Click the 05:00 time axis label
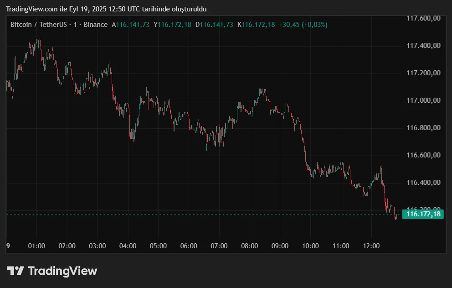Image resolution: width=452 pixels, height=288 pixels. click(x=158, y=246)
